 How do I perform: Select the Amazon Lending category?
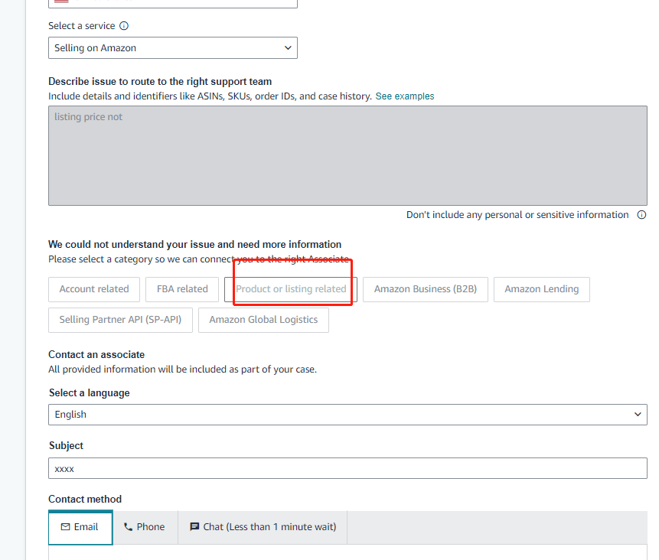coord(542,289)
